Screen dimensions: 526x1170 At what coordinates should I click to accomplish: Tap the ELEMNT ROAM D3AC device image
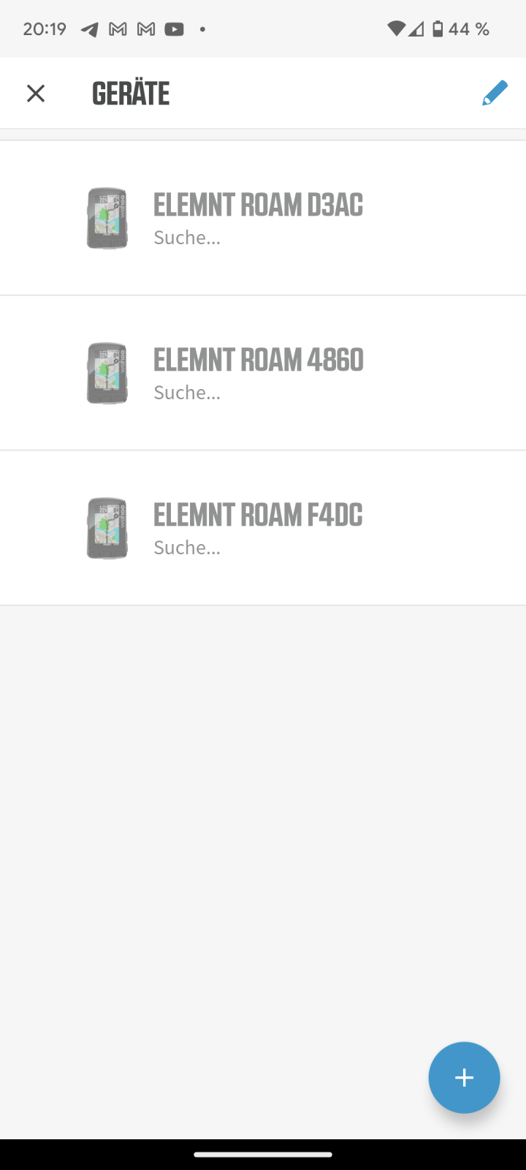pyautogui.click(x=107, y=218)
